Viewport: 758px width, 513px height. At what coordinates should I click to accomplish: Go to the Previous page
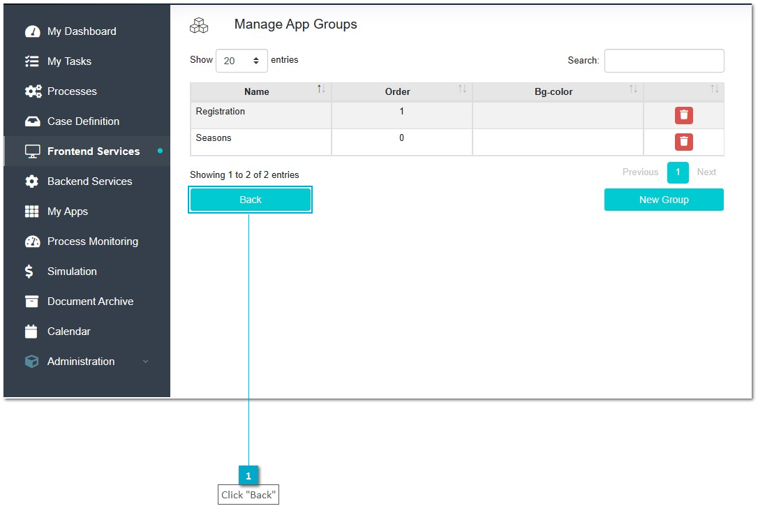pos(640,172)
